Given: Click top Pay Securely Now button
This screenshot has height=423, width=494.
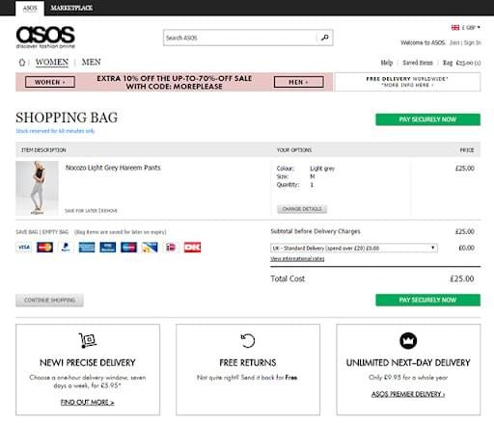Looking at the screenshot, I should click(x=427, y=119).
